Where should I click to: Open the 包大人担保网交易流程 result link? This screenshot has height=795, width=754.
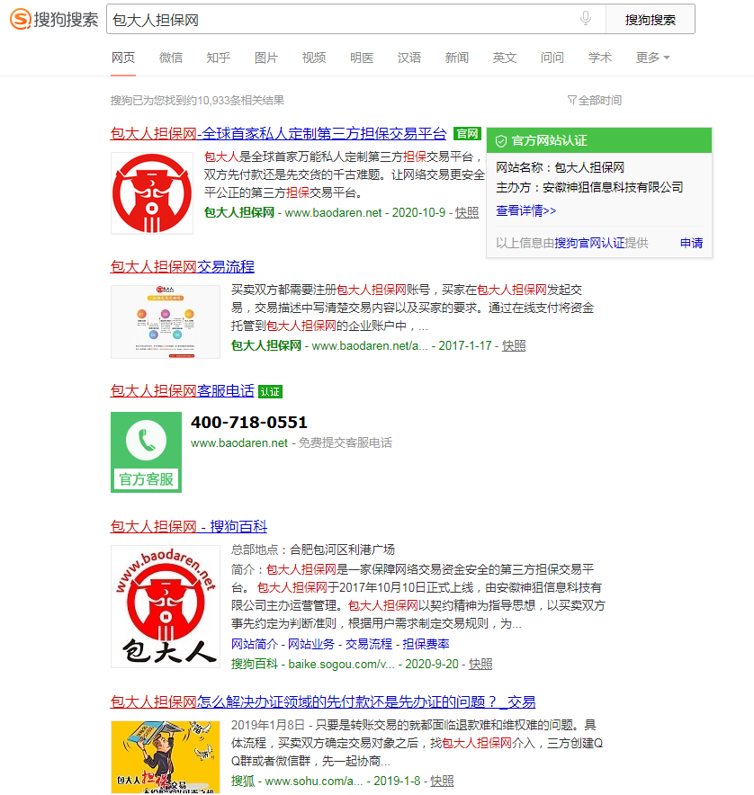[183, 266]
